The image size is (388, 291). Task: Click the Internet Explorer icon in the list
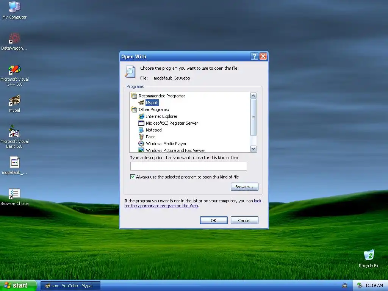coord(141,116)
